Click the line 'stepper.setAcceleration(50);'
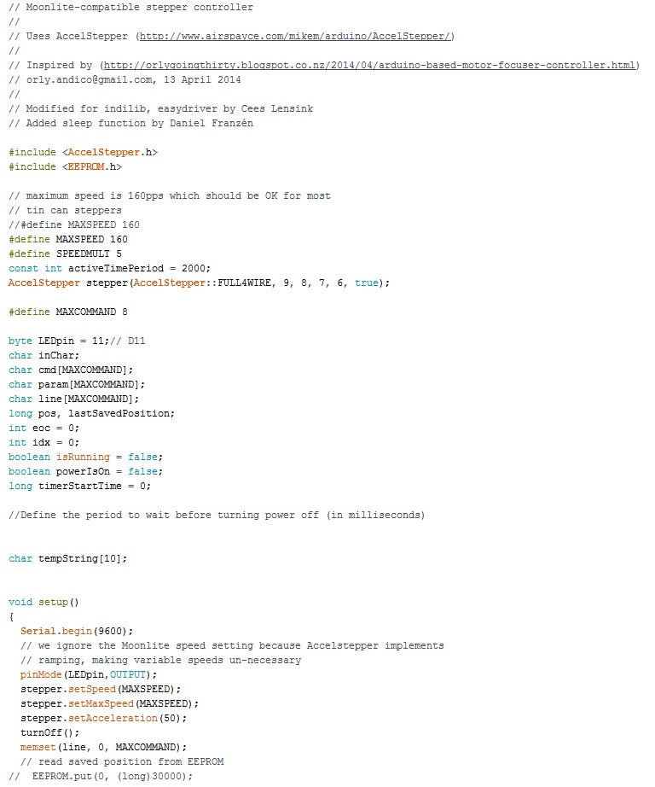This screenshot has width=655, height=787. coord(104,720)
